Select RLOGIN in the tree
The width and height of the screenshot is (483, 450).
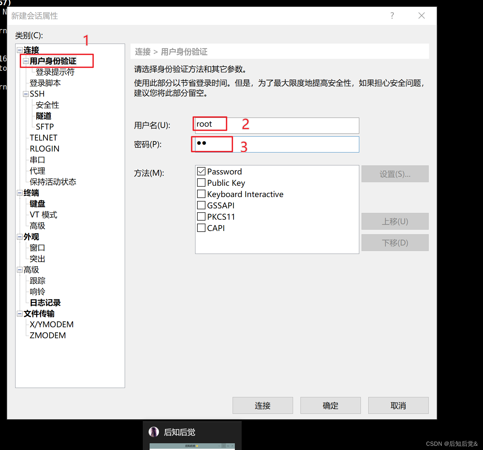click(x=45, y=149)
